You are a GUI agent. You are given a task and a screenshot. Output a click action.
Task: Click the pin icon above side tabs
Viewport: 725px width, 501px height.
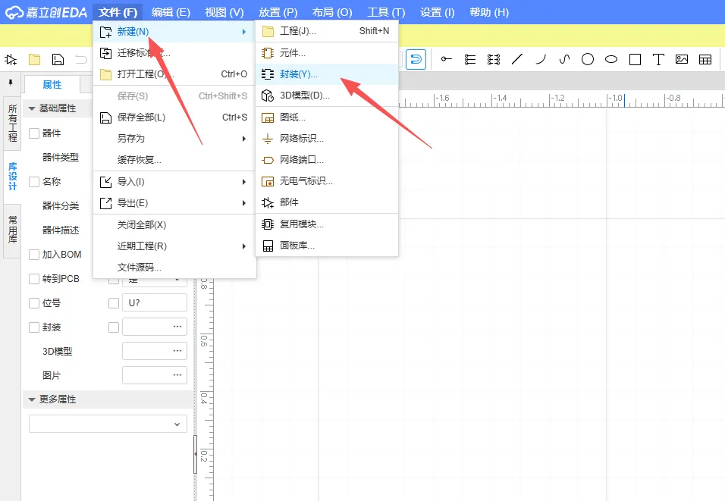(x=11, y=83)
